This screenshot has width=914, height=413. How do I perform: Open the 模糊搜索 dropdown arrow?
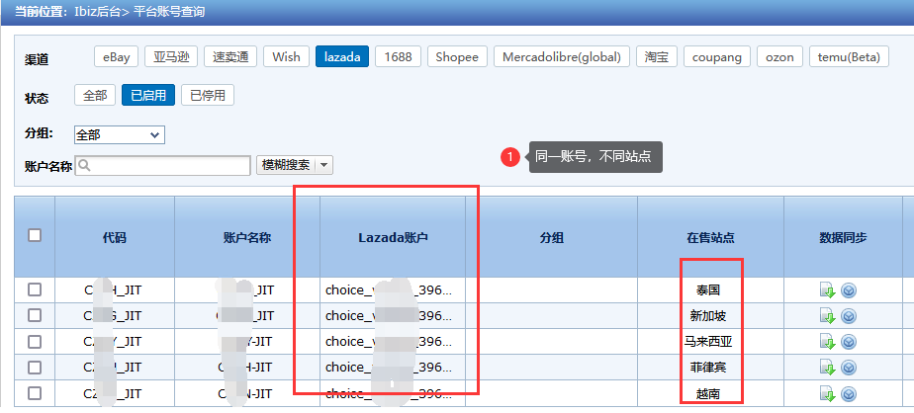click(x=323, y=165)
